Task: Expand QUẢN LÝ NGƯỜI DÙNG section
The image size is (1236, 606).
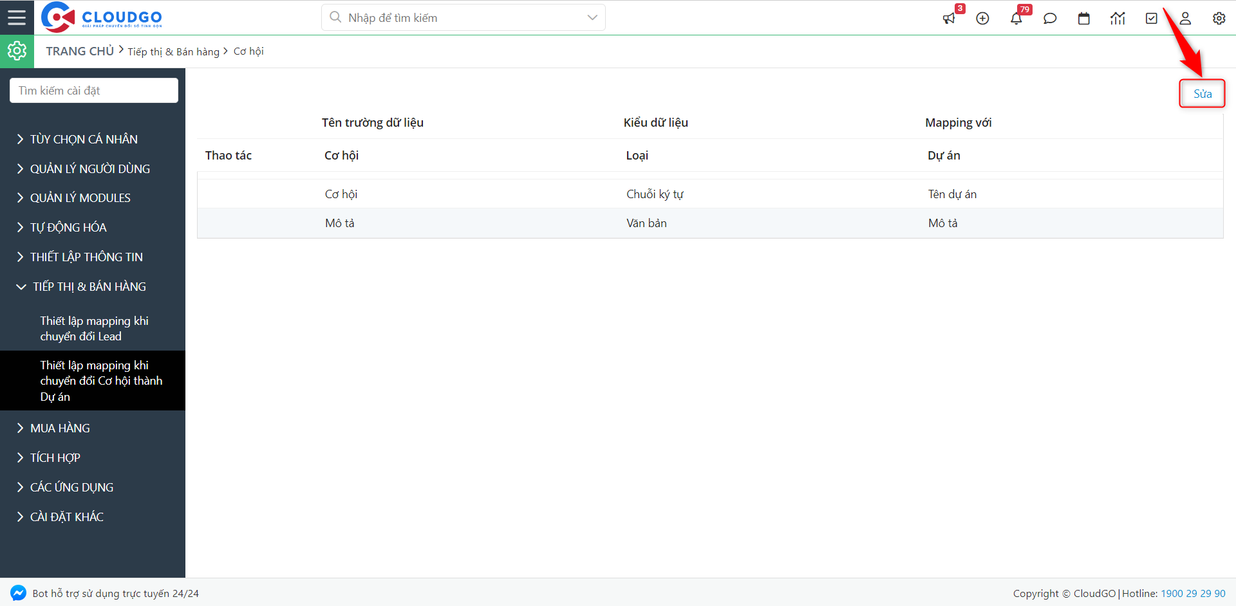Action: tap(89, 169)
